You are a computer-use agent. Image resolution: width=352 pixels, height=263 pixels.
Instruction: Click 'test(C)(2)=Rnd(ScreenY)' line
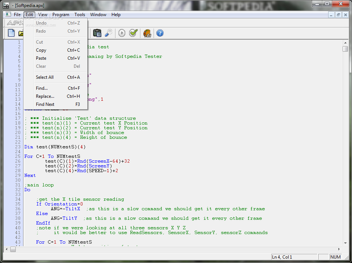[78, 166]
